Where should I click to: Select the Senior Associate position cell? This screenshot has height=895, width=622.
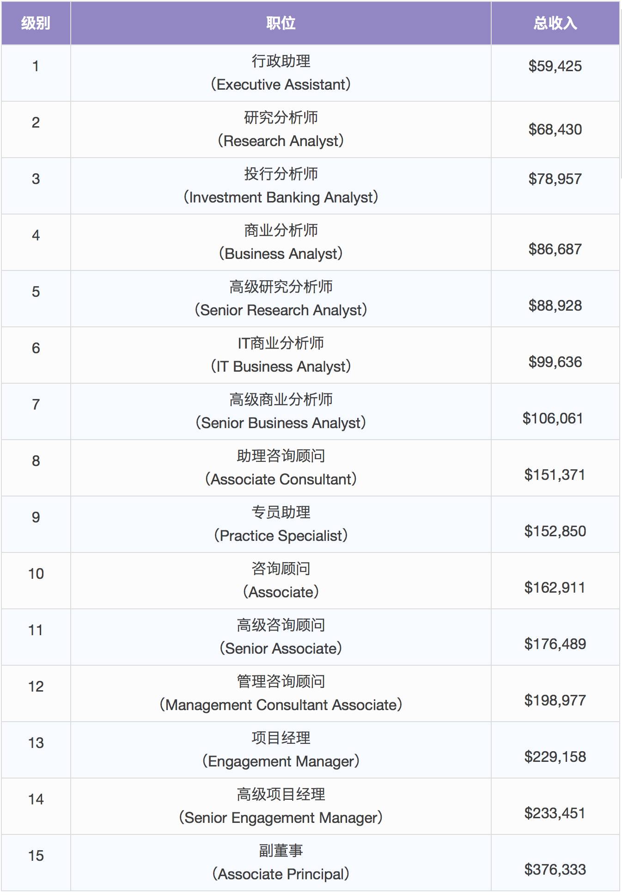[x=281, y=637]
